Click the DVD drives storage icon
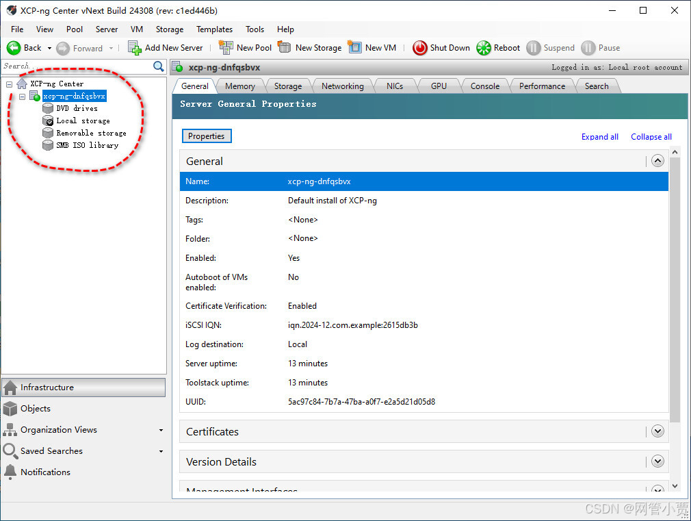 point(48,108)
